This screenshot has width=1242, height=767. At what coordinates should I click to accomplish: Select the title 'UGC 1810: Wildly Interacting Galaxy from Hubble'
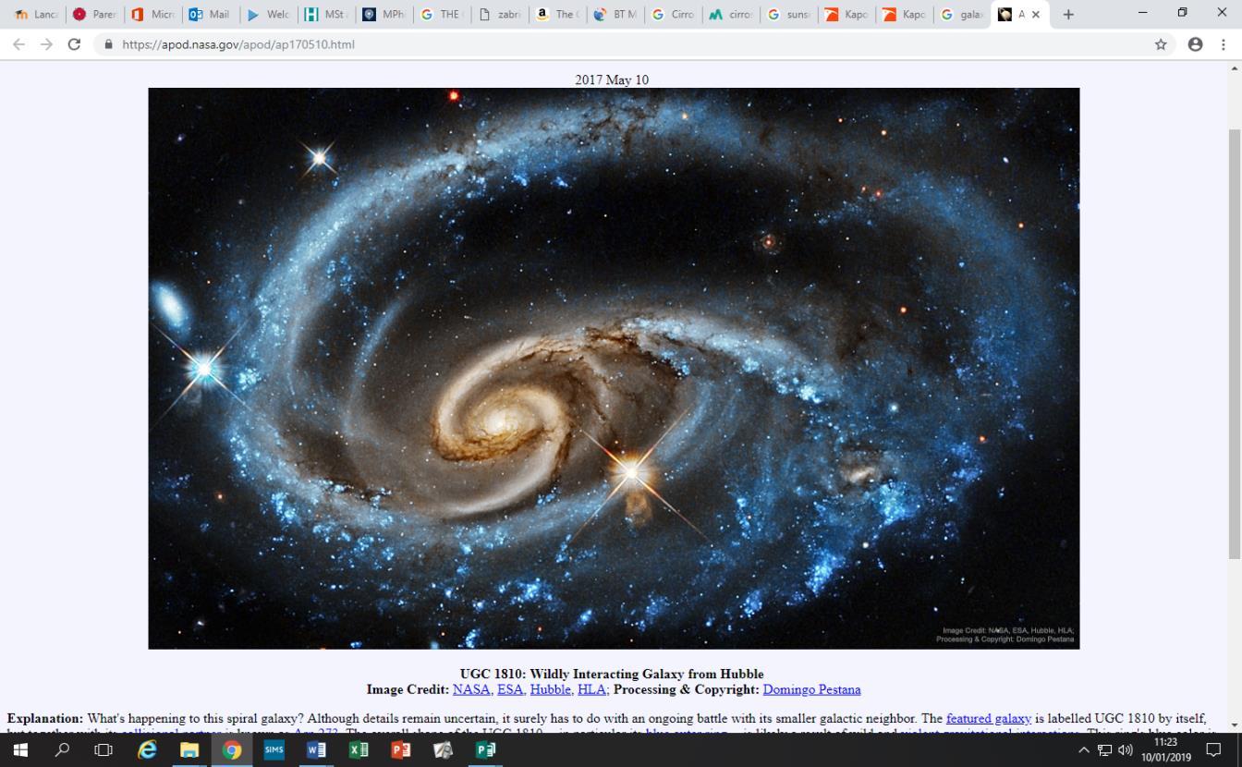click(x=612, y=674)
